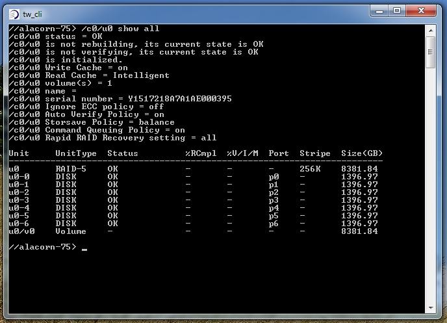Click the bottom '//alacorn-75>' prompt
Screen dimensions: 447x323
[42, 247]
